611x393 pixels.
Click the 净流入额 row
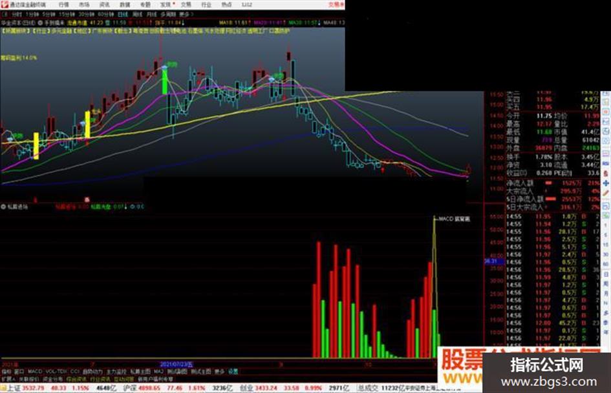pyautogui.click(x=553, y=183)
